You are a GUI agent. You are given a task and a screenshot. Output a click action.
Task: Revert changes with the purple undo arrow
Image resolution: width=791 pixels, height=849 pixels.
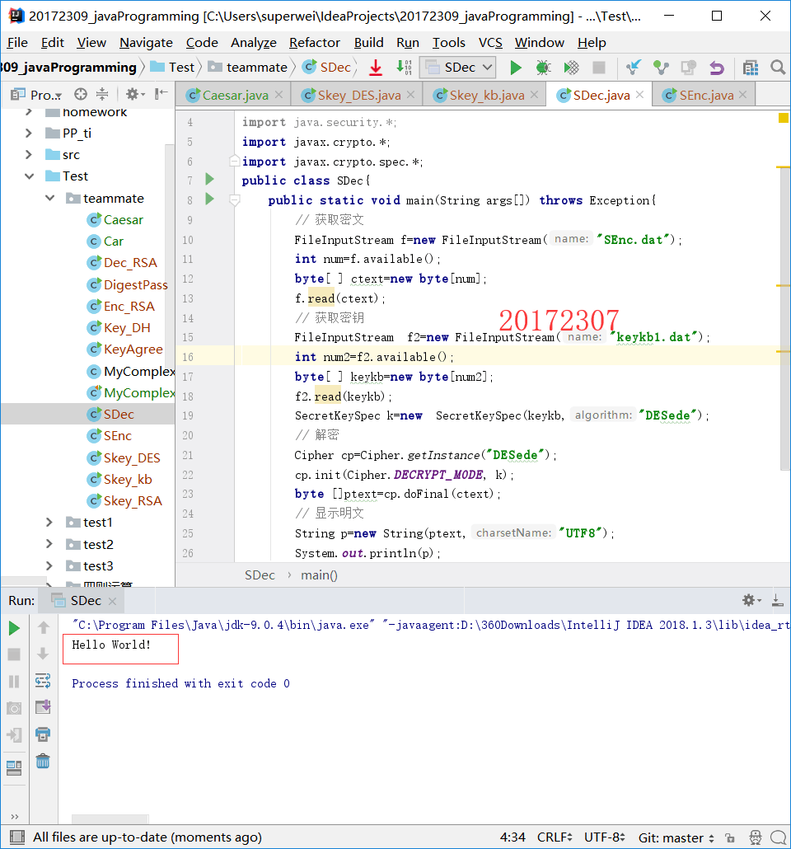point(716,68)
